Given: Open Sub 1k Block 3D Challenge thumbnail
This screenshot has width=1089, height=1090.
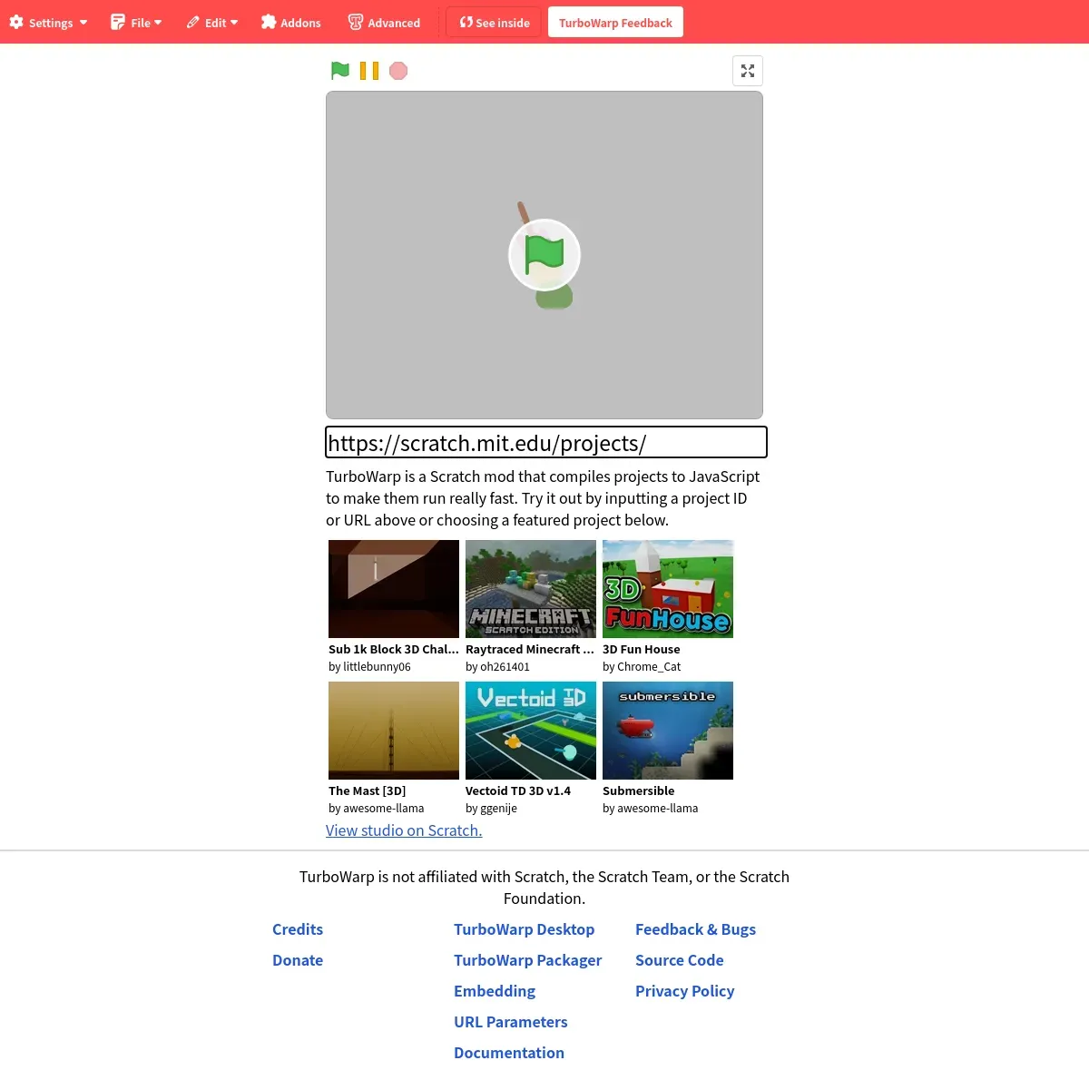Looking at the screenshot, I should click(x=394, y=589).
